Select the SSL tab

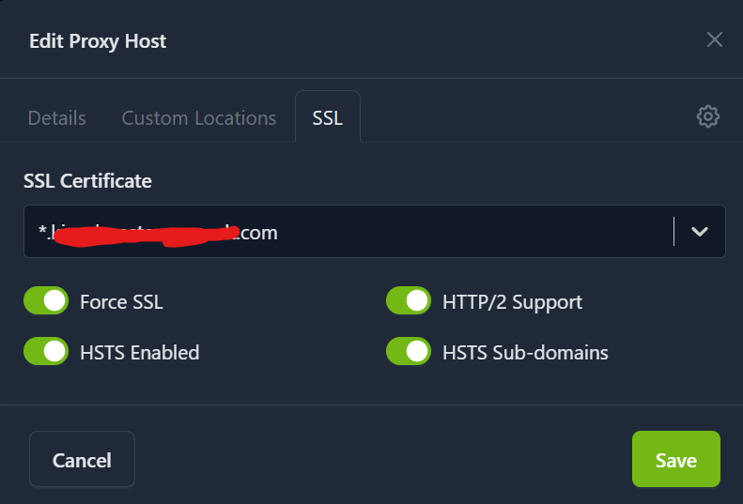coord(327,118)
